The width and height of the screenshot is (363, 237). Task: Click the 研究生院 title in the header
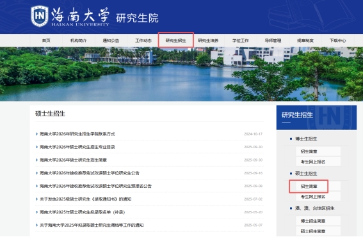click(x=137, y=19)
